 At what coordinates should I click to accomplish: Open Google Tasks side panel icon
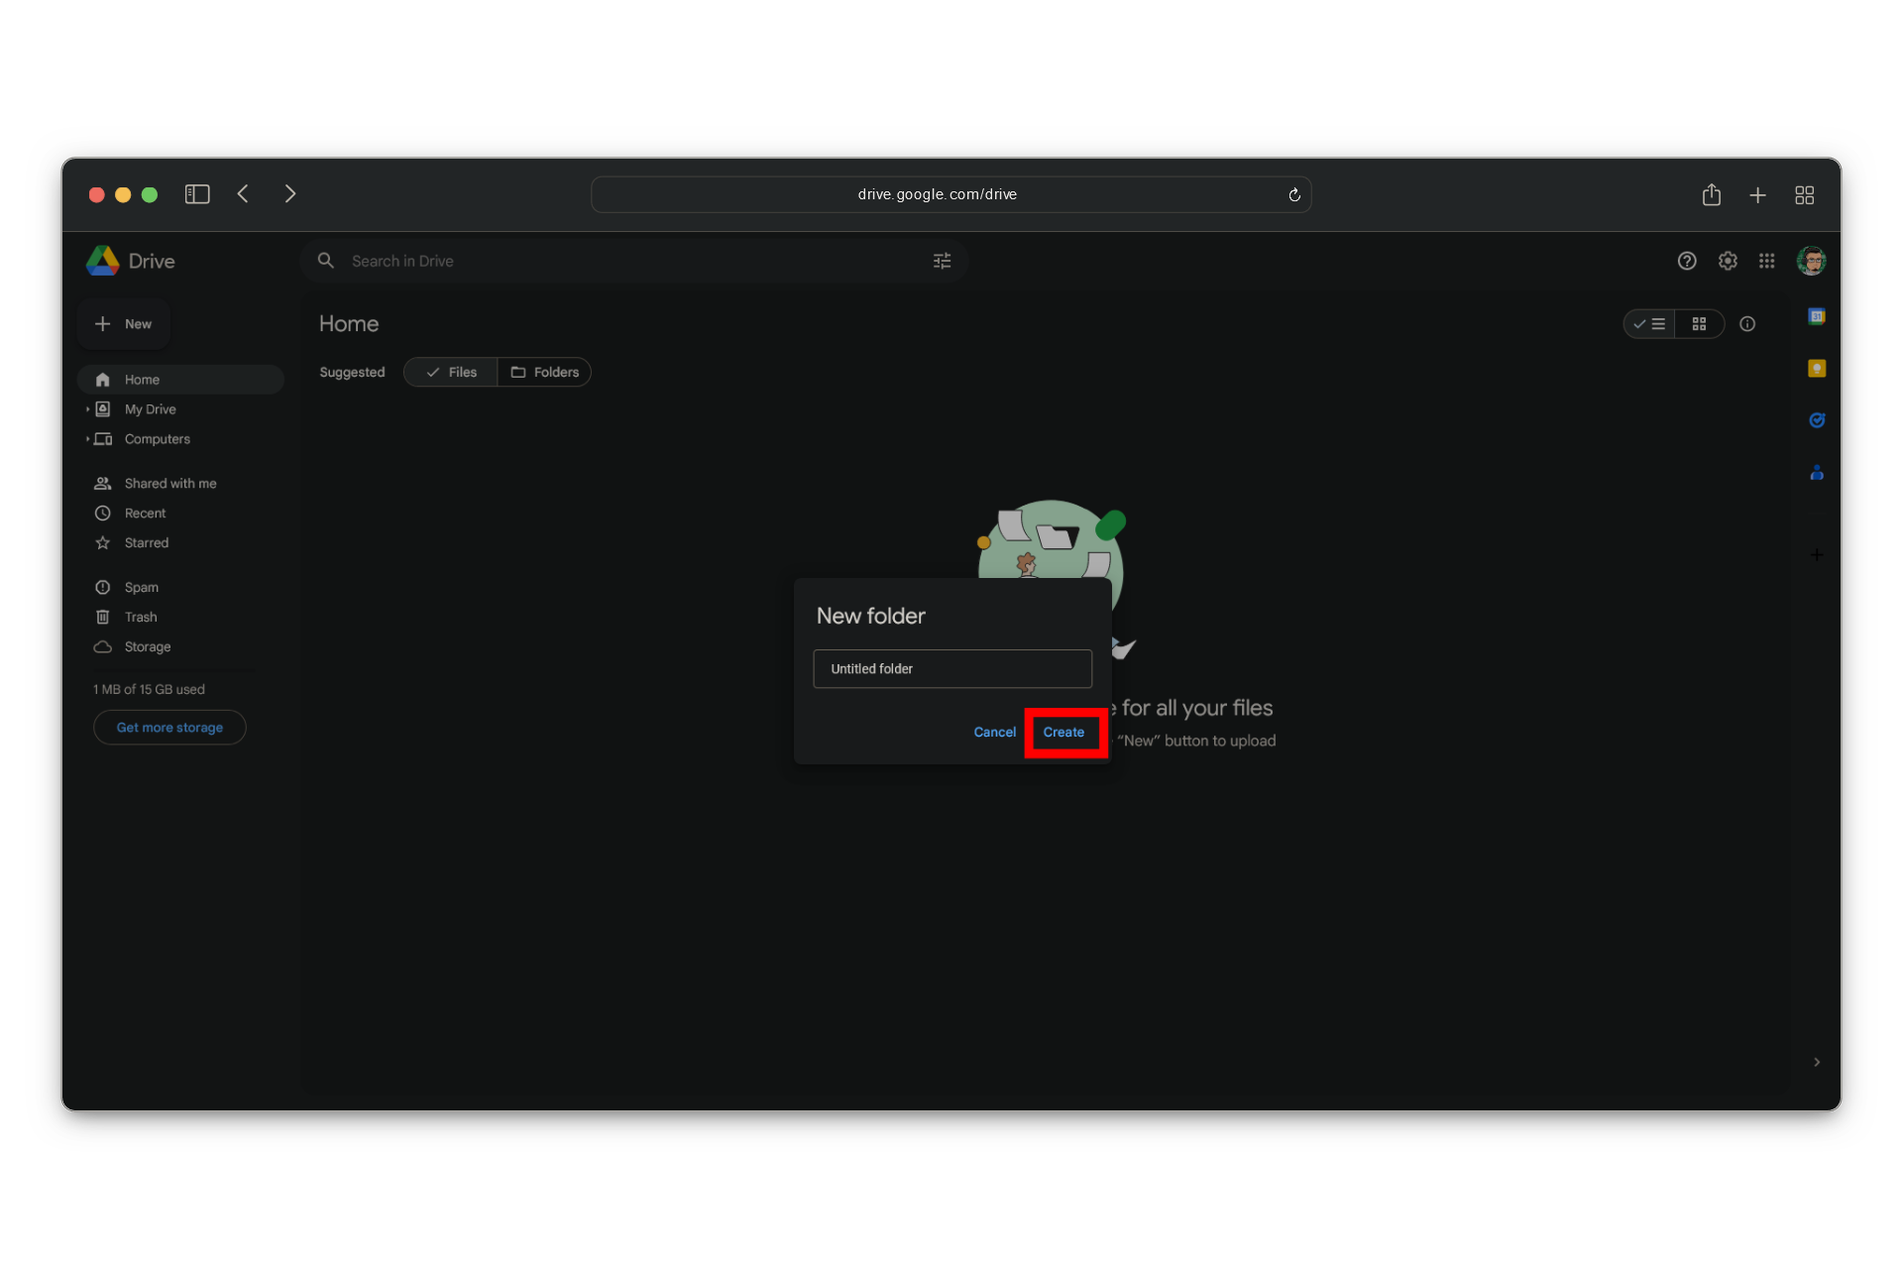(1816, 420)
